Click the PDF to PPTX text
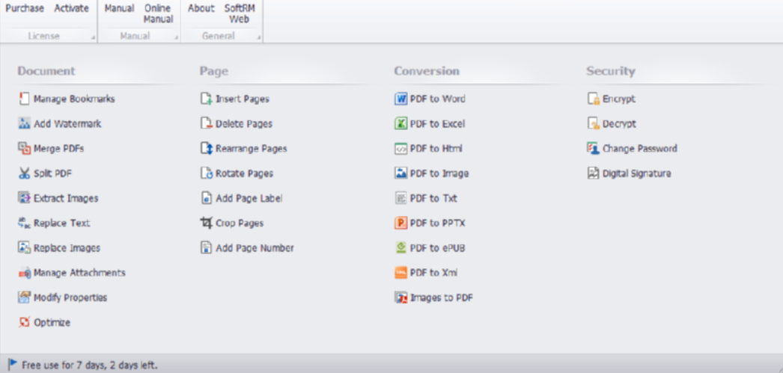 437,223
